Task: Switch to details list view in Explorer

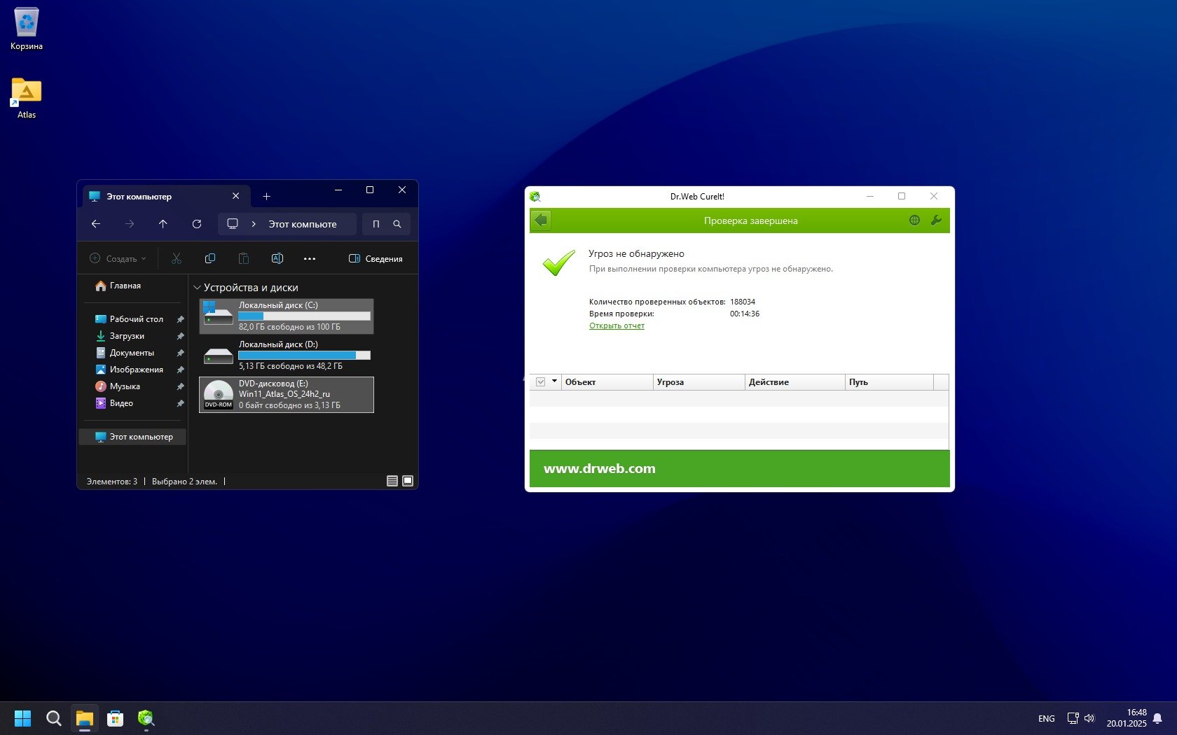Action: point(392,481)
